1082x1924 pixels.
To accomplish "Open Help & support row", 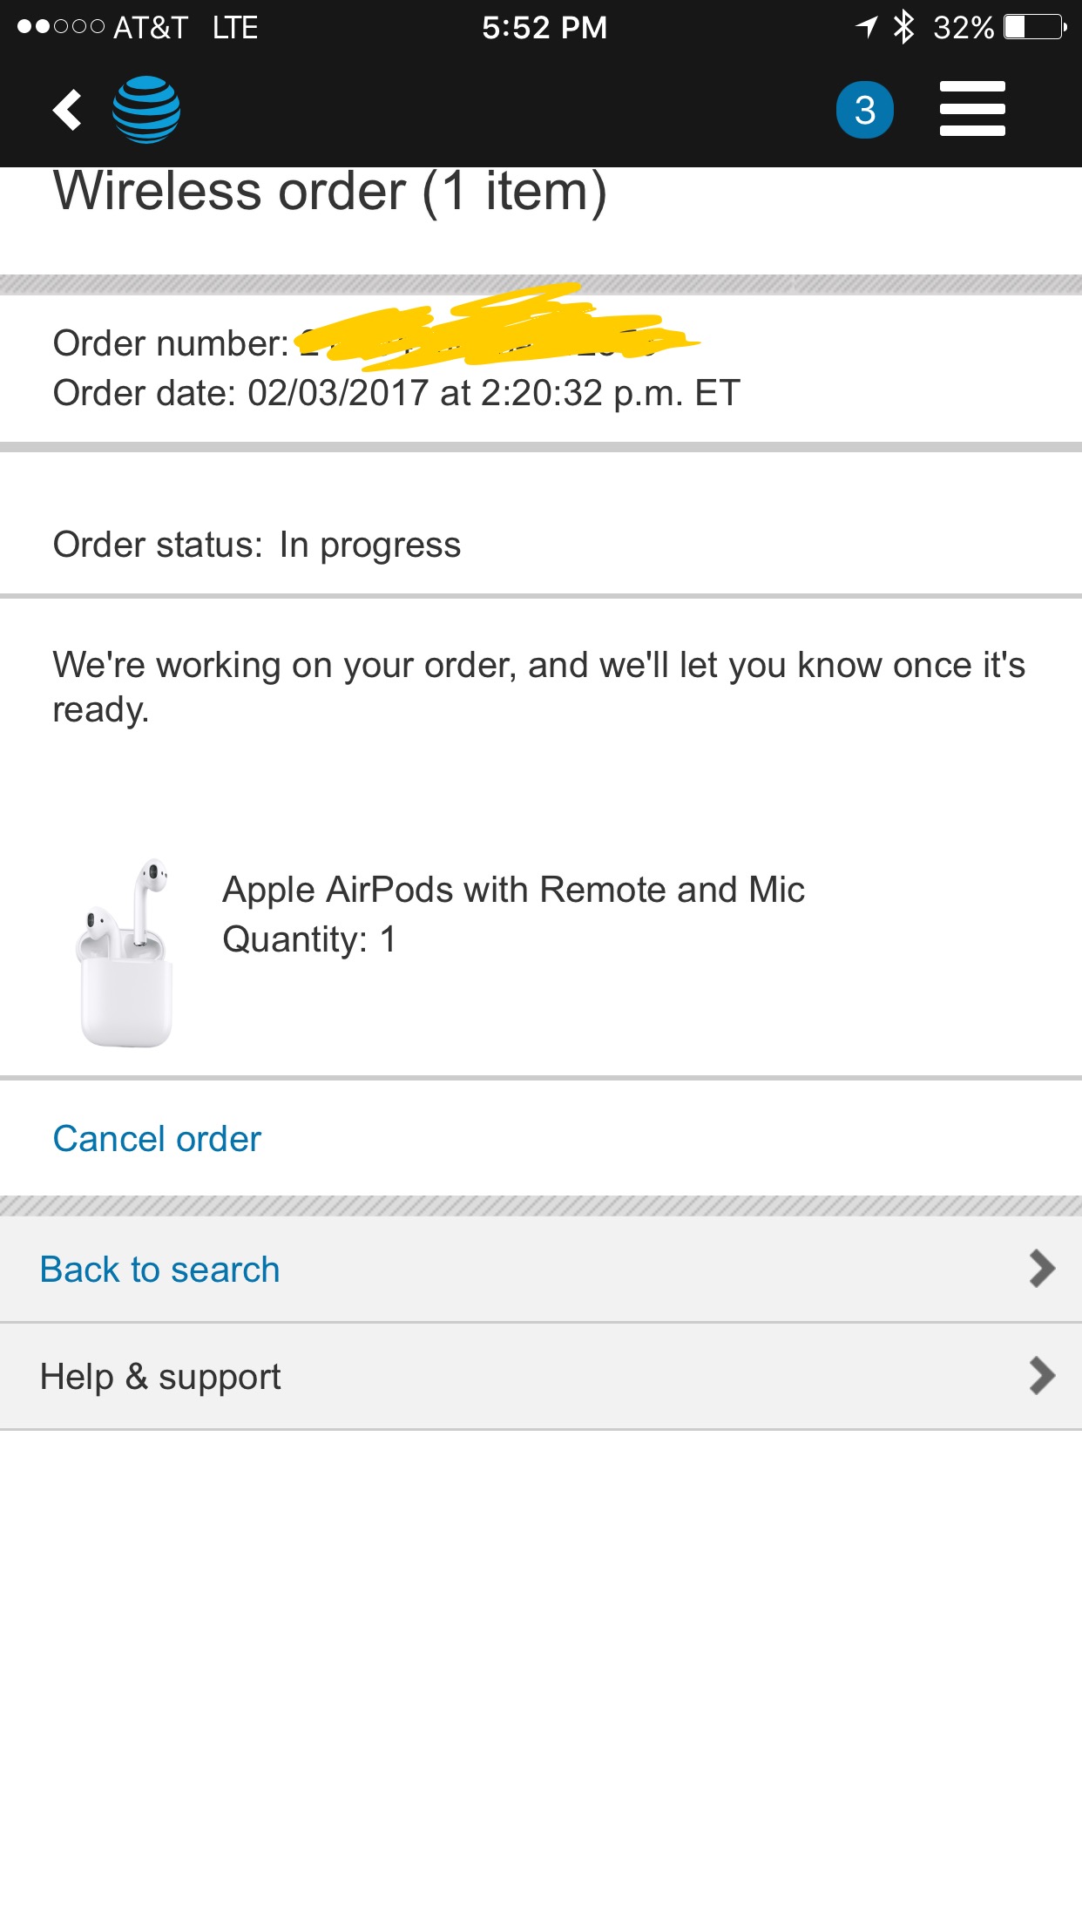I will 541,1376.
